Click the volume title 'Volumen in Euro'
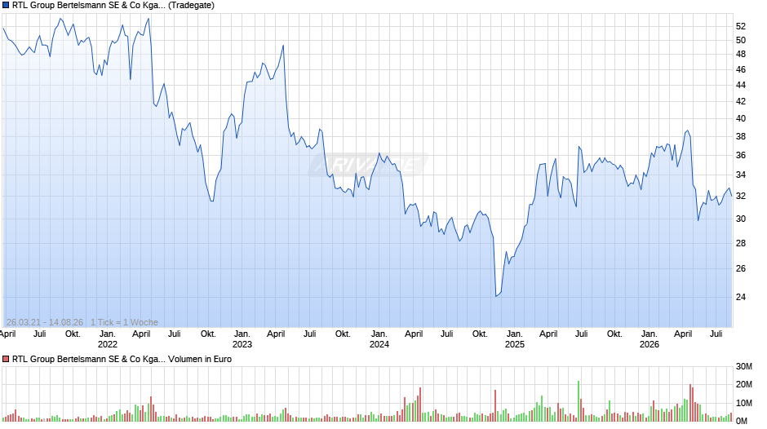This screenshot has width=767, height=429. (200, 359)
